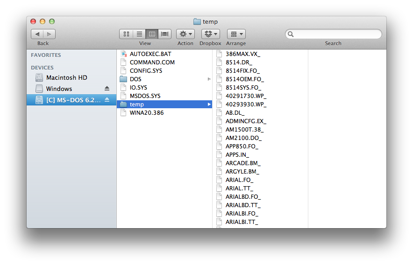Screen dimensions: 413x265
Task: Click the DEVICES sidebar header
Action: click(x=42, y=68)
